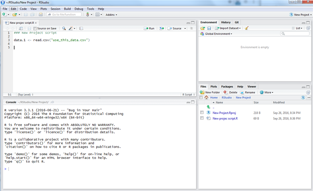Open the More dropdown in Files pane
The height and width of the screenshot is (191, 313).
pos(267,92)
